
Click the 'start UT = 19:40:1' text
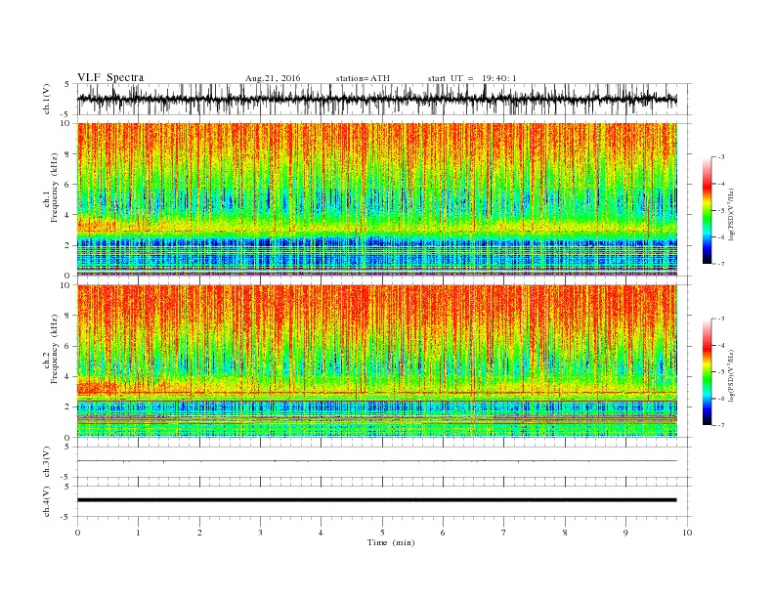point(472,78)
